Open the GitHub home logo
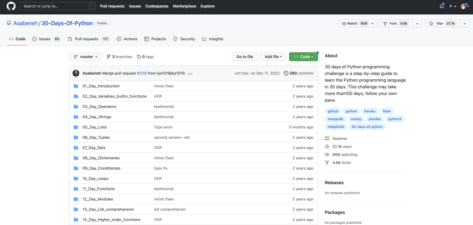 click(11, 6)
